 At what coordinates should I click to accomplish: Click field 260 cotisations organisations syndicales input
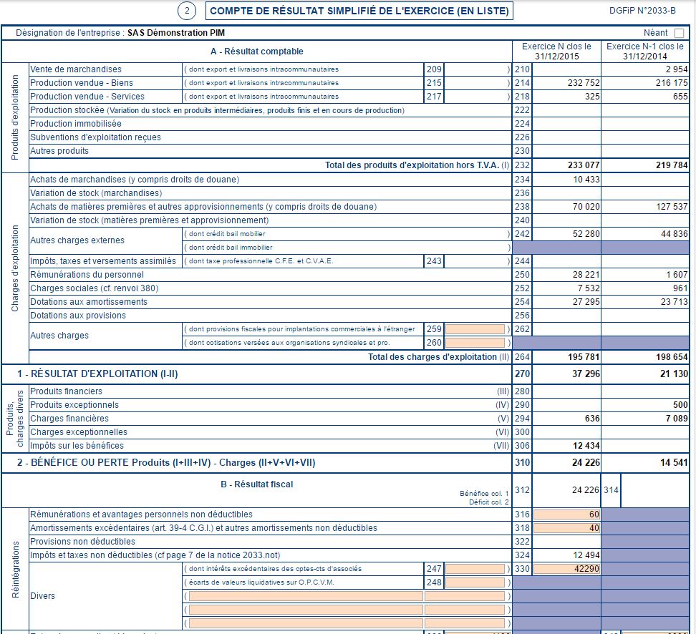(x=475, y=343)
